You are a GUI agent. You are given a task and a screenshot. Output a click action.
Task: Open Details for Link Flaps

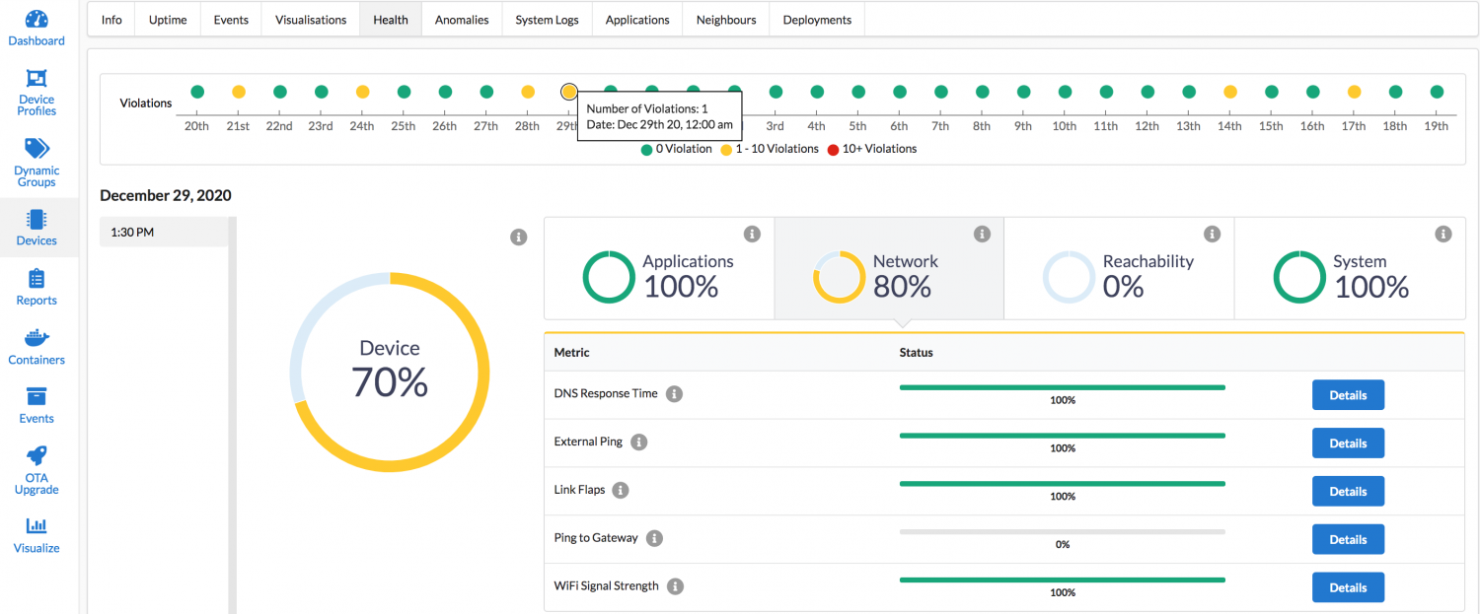click(1348, 491)
